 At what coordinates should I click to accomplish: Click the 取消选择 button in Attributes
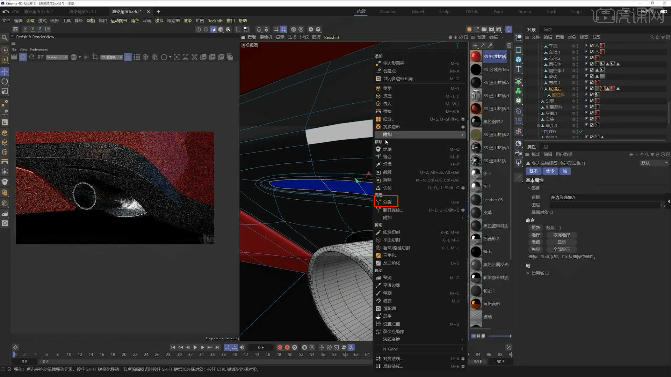tap(561, 235)
